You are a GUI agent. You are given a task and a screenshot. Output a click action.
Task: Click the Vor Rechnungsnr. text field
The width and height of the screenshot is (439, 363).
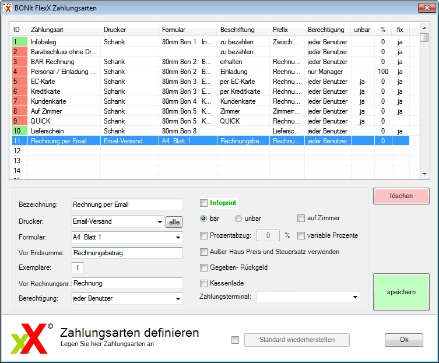(127, 283)
